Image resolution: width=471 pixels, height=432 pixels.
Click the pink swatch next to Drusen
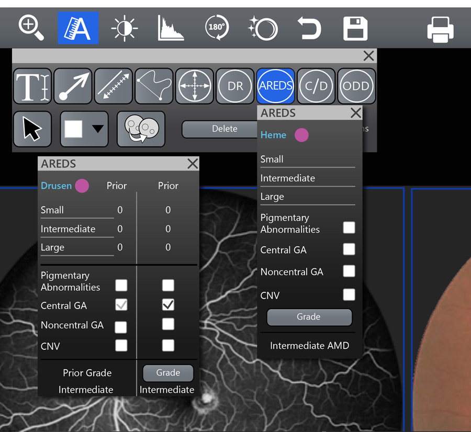(x=82, y=186)
